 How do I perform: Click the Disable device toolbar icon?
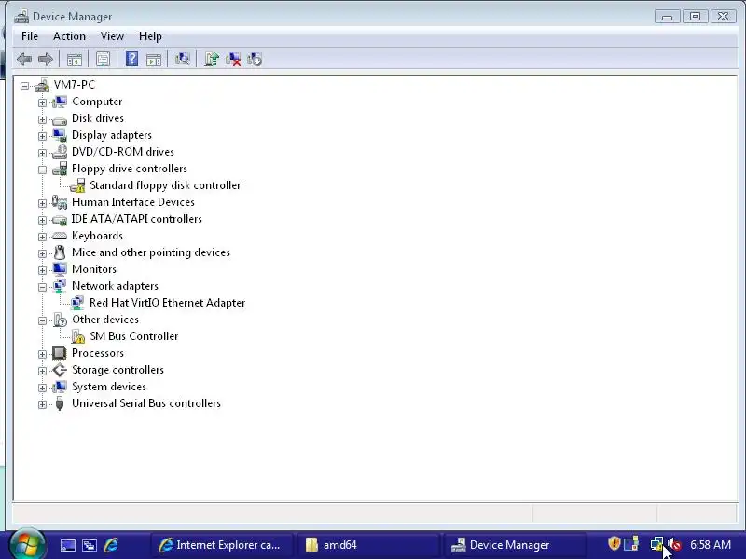pyautogui.click(x=255, y=59)
